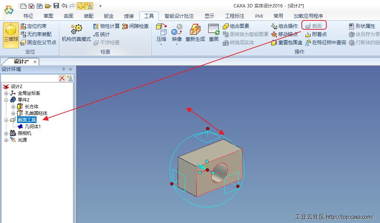380x223 pixels.
Task: Click the 附着点 attachment point tool
Action: [316, 34]
